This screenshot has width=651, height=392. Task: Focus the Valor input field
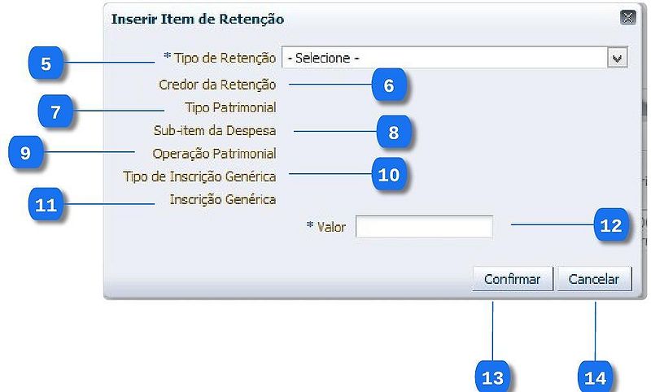click(424, 227)
